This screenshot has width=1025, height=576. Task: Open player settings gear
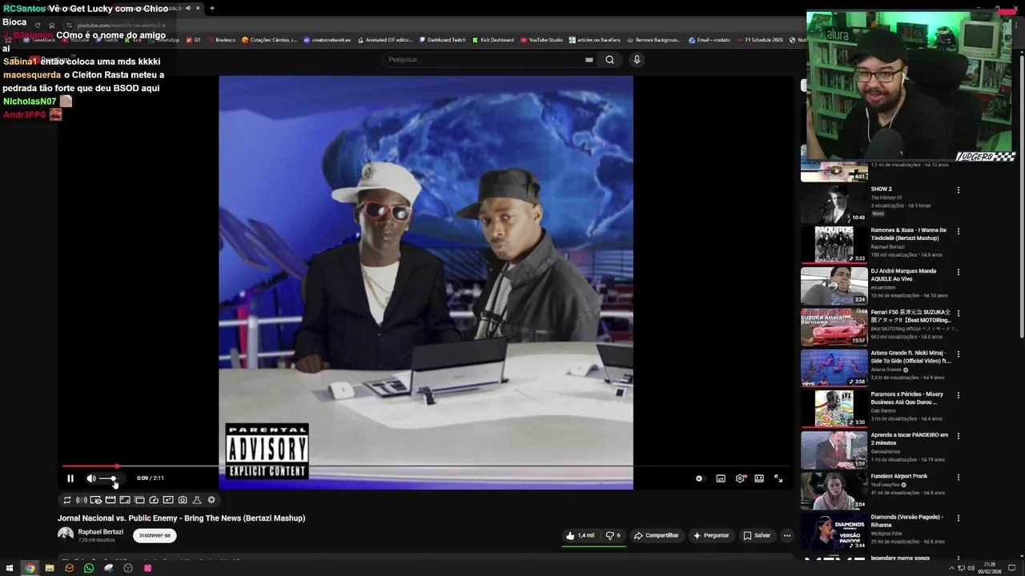[740, 478]
